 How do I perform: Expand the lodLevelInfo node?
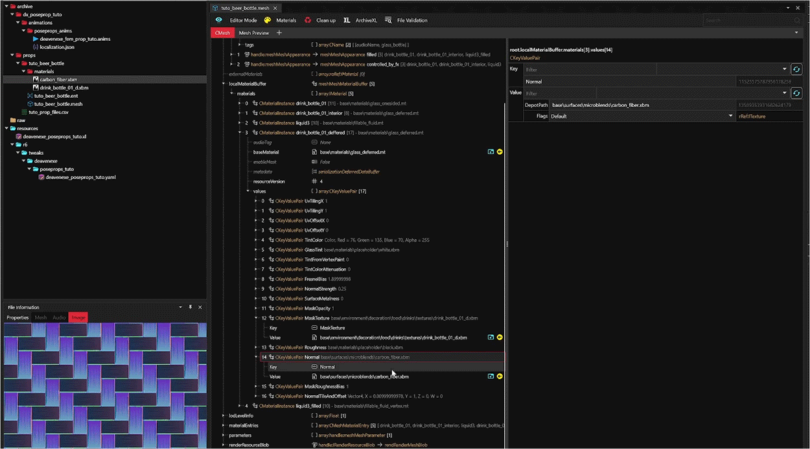coord(224,415)
